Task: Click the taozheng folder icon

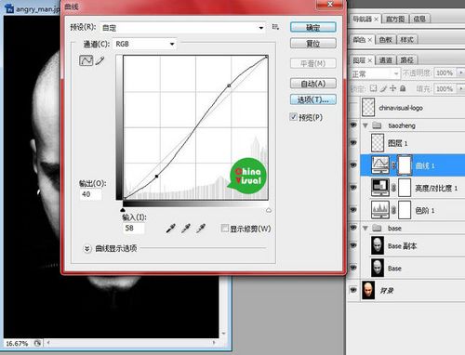Action: 377,125
